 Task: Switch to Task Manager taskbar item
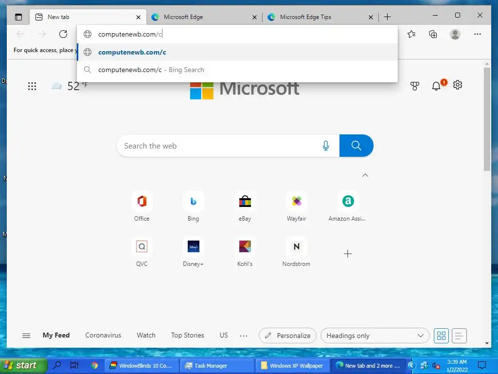click(x=217, y=365)
